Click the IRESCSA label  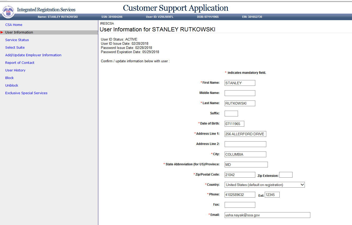(107, 24)
